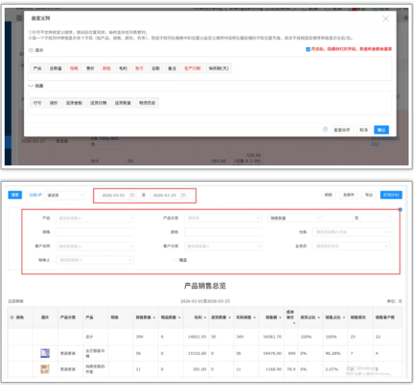Click the sort arrow on the 销售数量 column
The height and width of the screenshot is (385, 414).
point(154,318)
